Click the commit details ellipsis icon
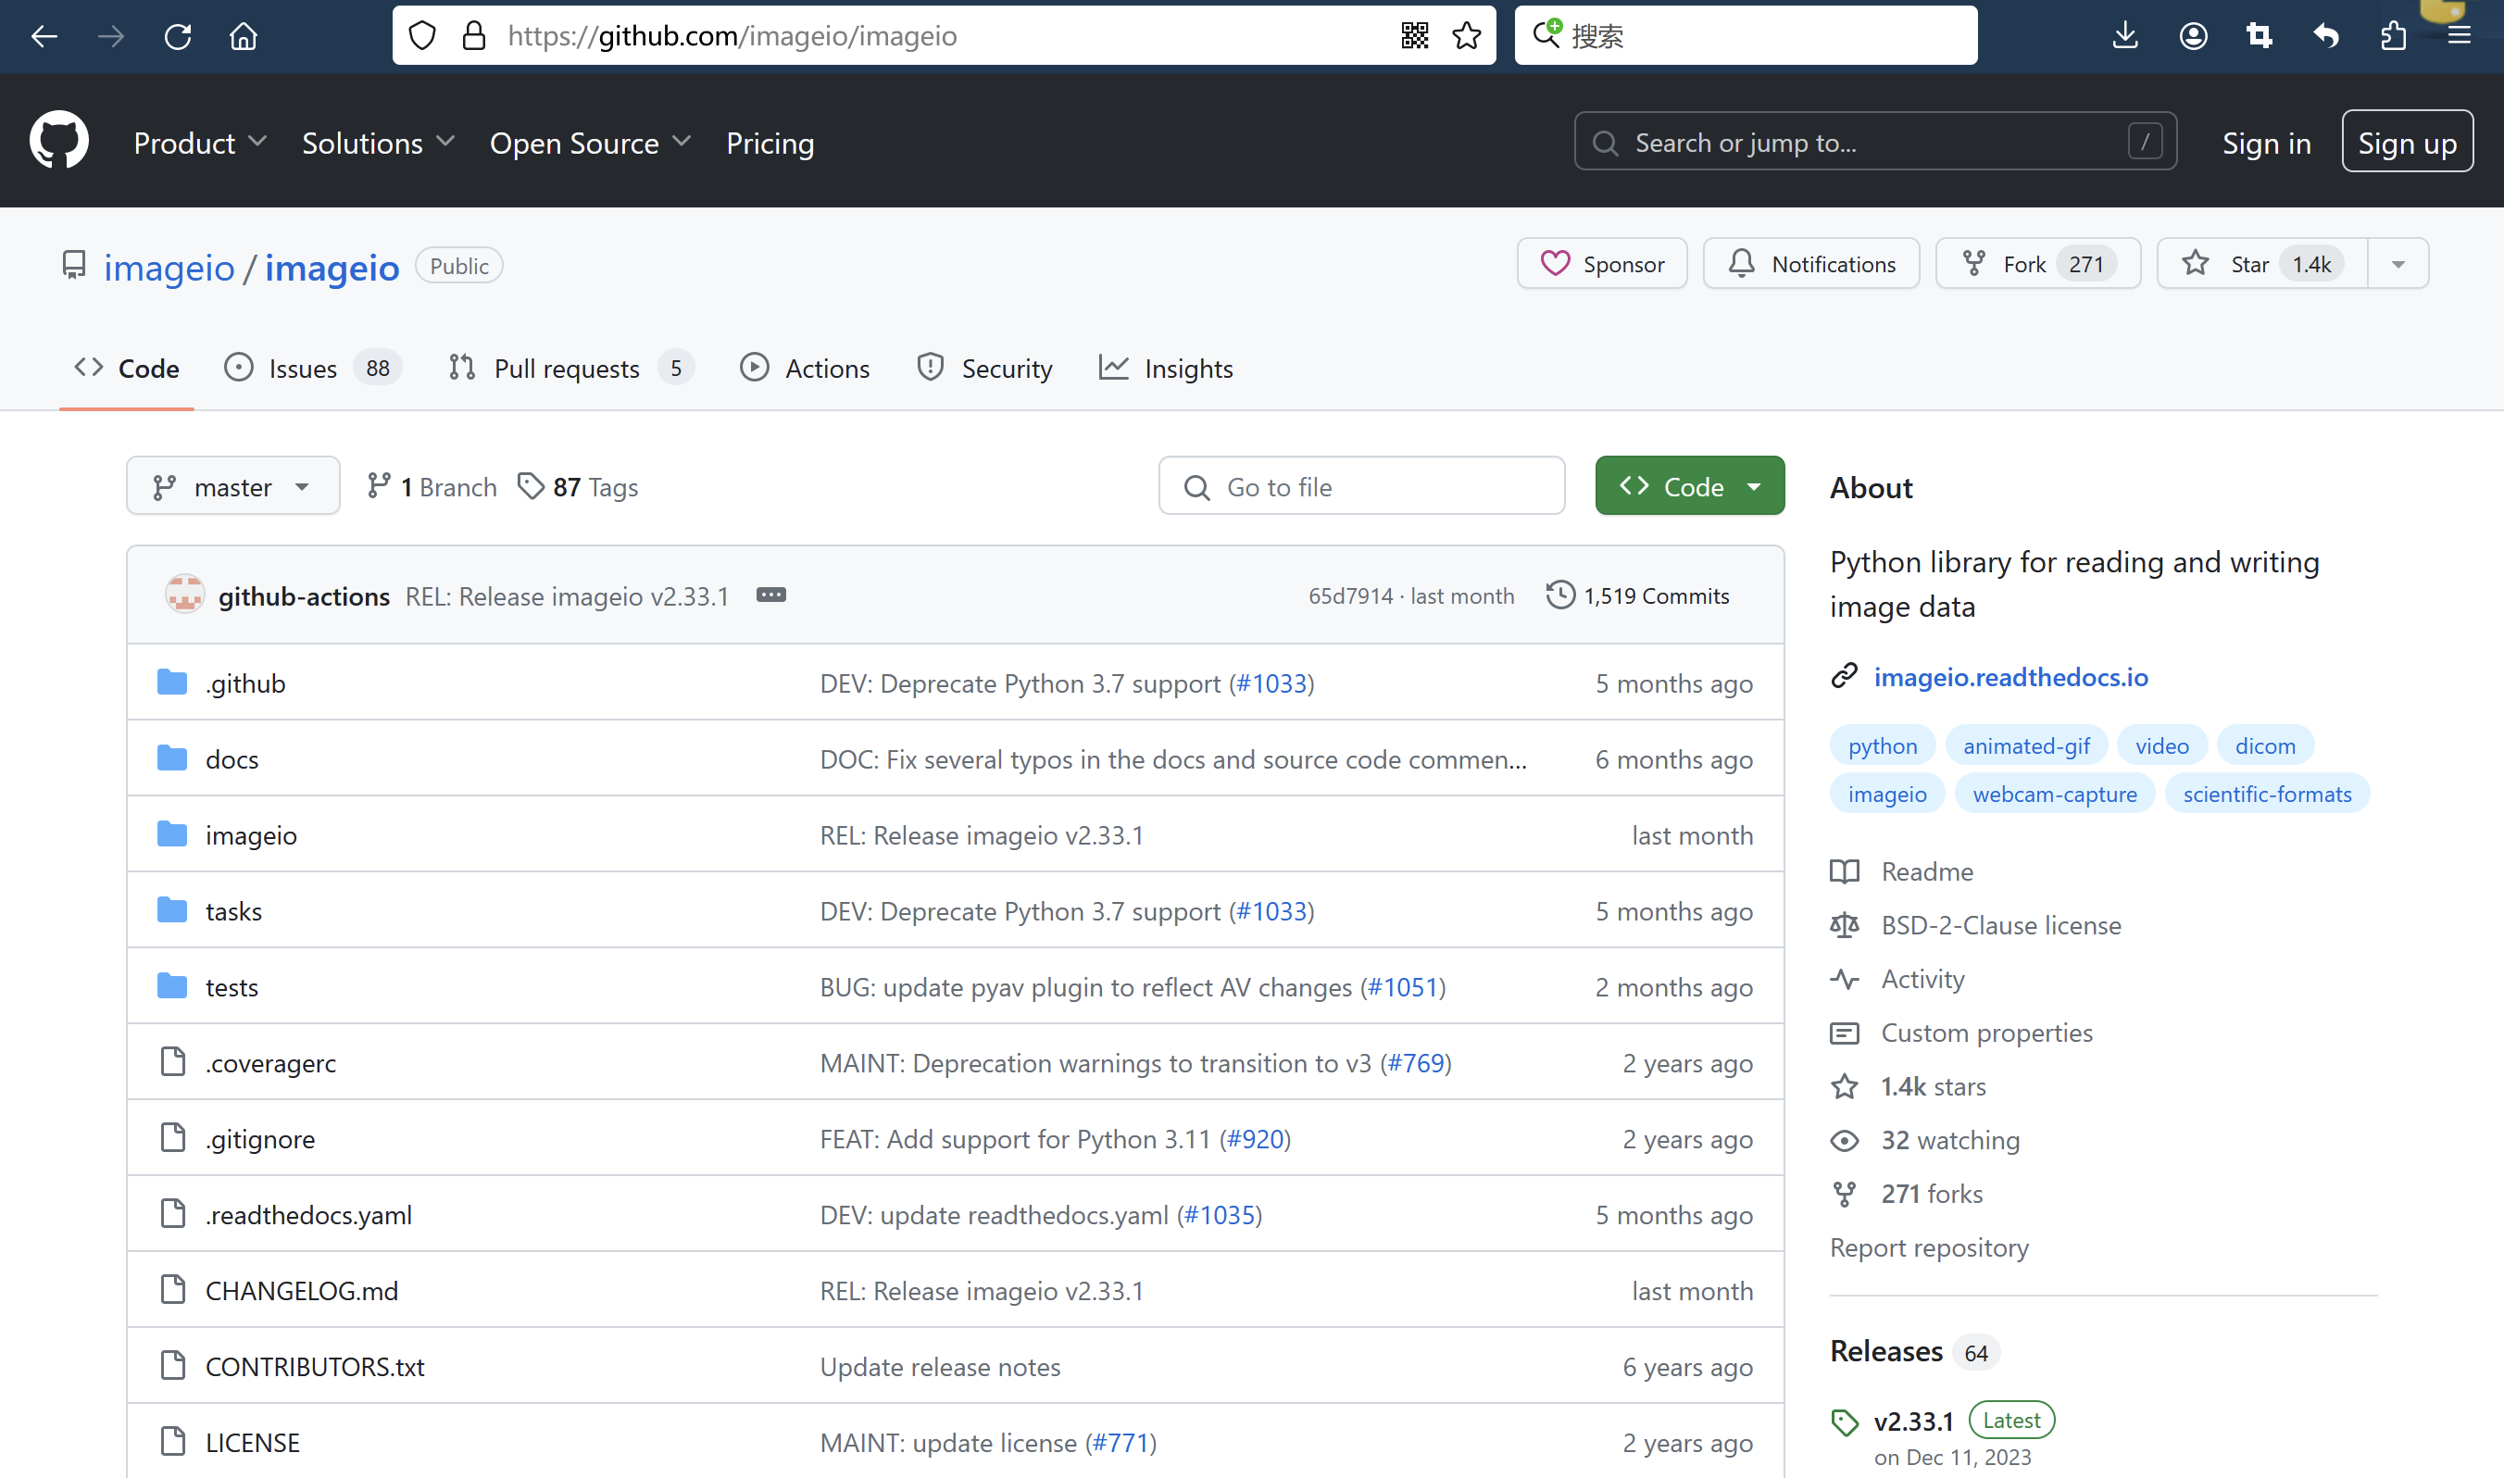 770,595
